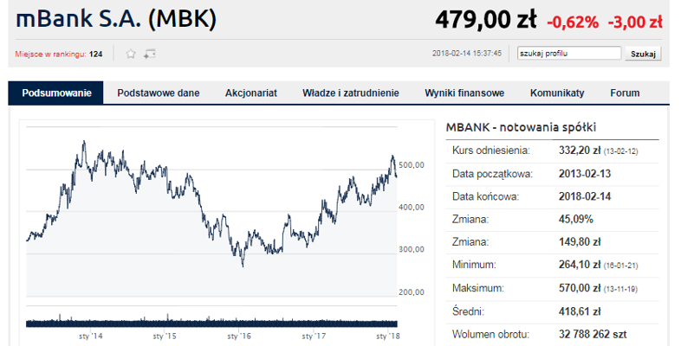Click the add-to-portfolio icon beside the star
The height and width of the screenshot is (346, 681).
tap(149, 54)
